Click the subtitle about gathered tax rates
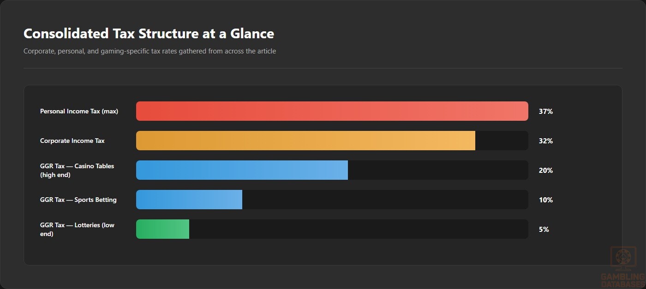 [150, 51]
